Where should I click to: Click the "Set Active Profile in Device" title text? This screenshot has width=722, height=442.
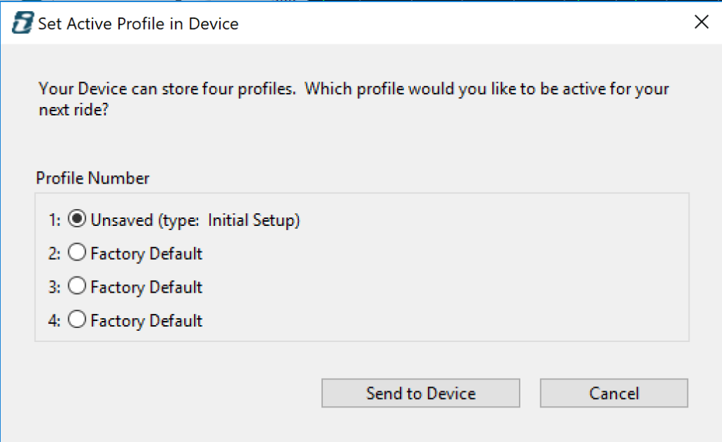click(x=138, y=24)
